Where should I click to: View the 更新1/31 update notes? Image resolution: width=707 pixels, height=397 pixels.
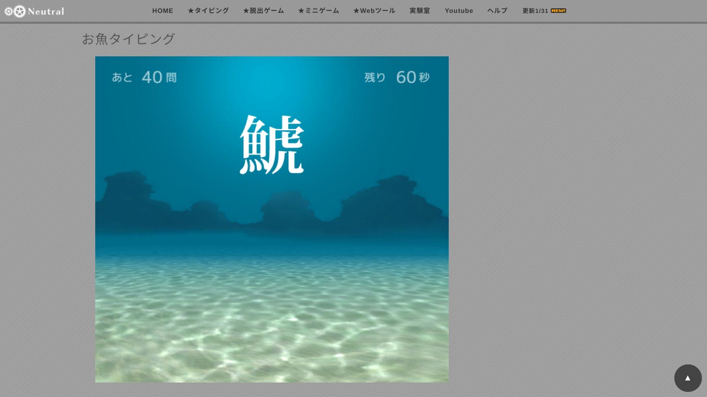click(535, 11)
